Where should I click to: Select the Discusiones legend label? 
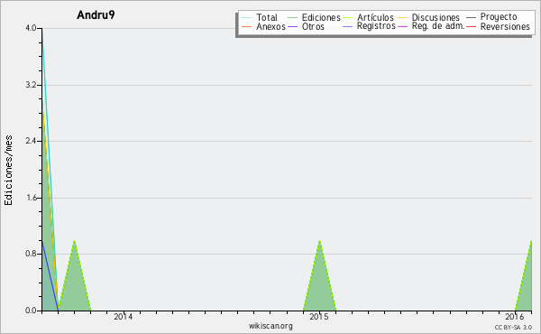(x=436, y=17)
